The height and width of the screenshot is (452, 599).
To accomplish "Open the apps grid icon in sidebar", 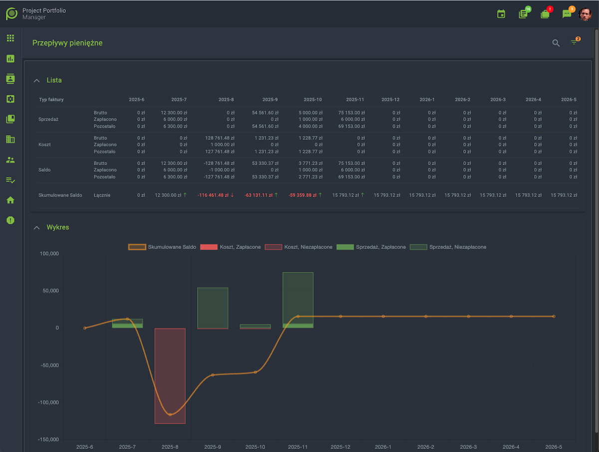I will [10, 38].
